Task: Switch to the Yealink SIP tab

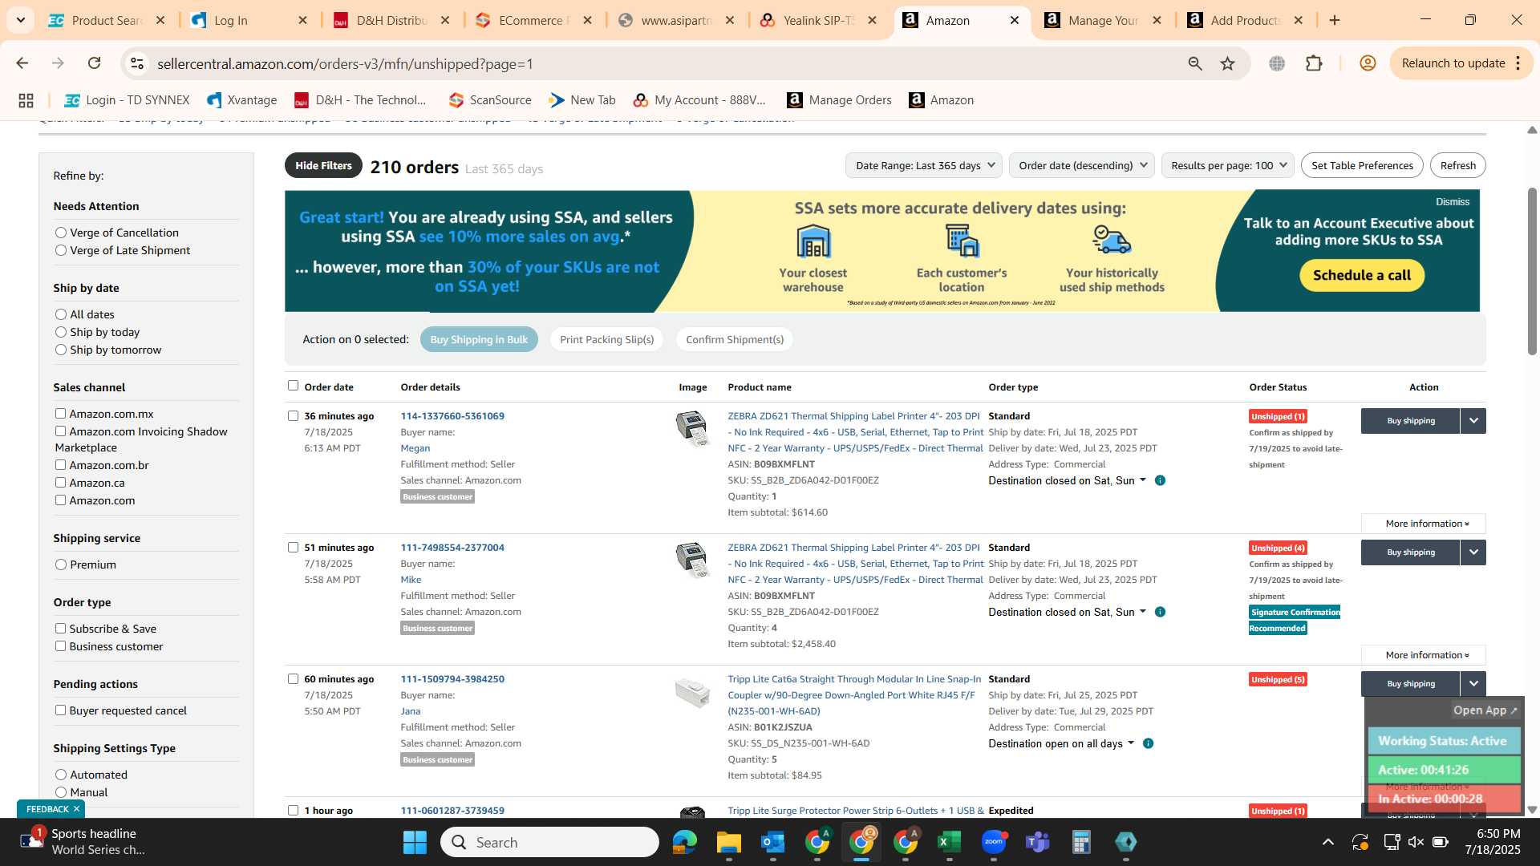Action: tap(818, 20)
